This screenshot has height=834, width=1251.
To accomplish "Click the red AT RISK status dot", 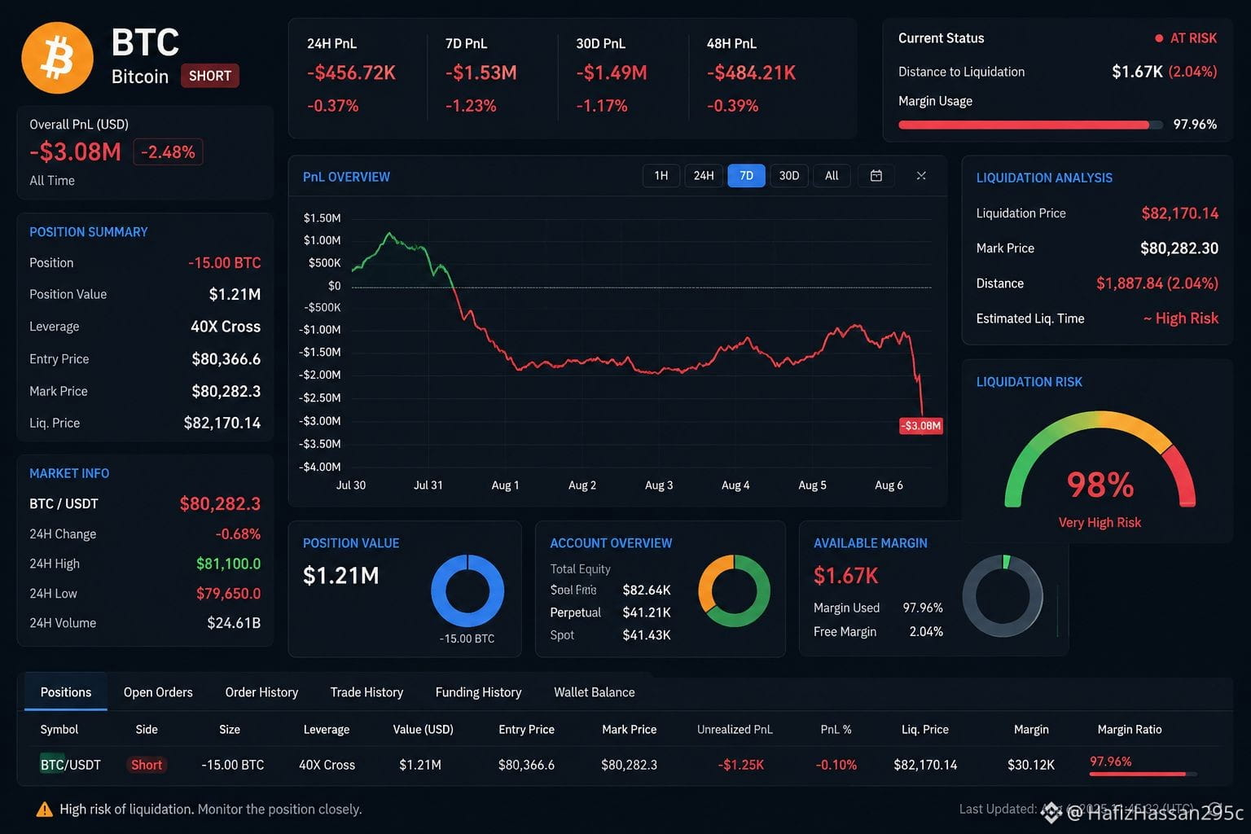I will coord(1159,38).
